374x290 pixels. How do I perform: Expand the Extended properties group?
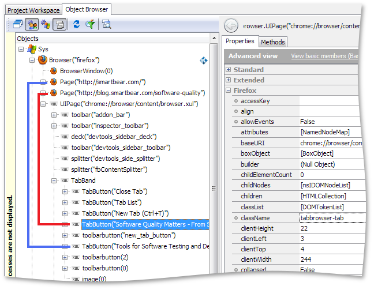(228, 80)
